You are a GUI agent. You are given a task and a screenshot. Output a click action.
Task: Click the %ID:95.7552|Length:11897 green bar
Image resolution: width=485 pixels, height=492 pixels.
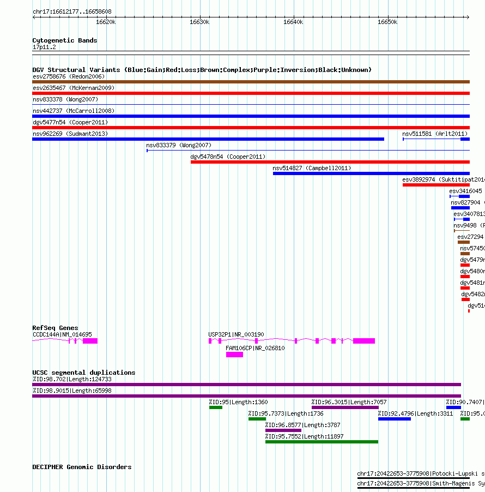[322, 442]
